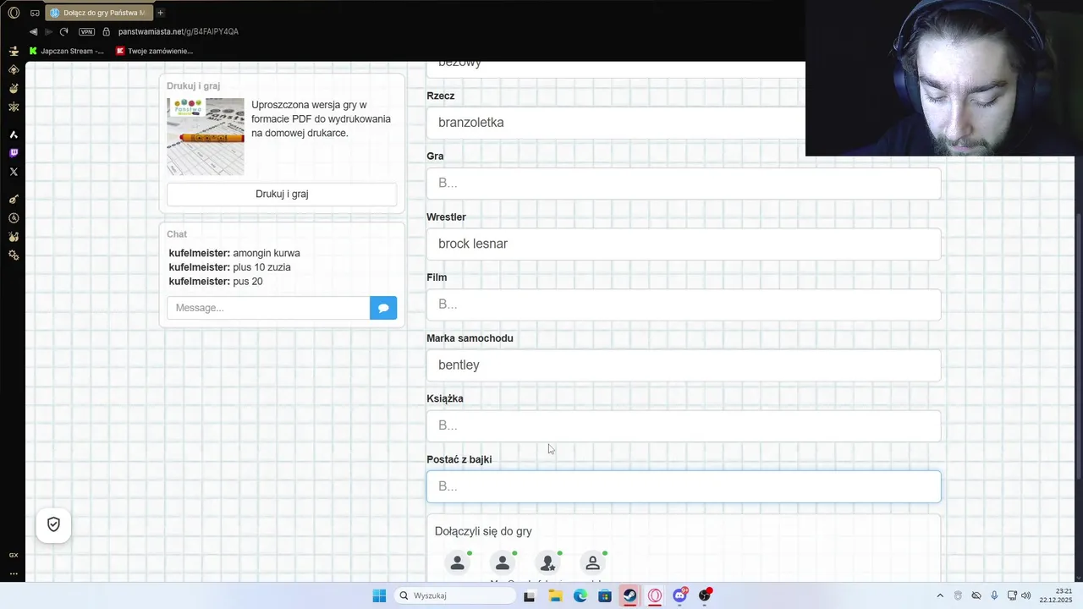Focus the chat Message input field

tap(268, 308)
